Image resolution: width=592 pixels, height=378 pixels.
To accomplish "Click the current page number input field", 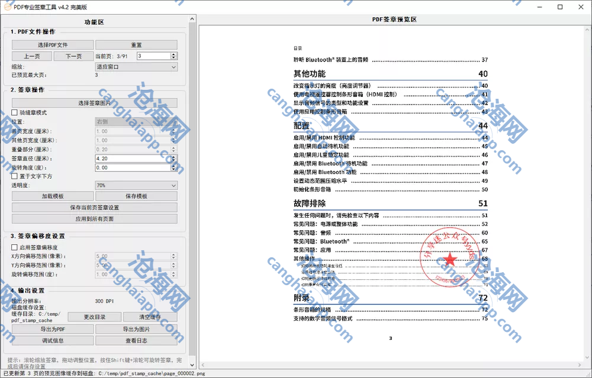I will tap(153, 56).
